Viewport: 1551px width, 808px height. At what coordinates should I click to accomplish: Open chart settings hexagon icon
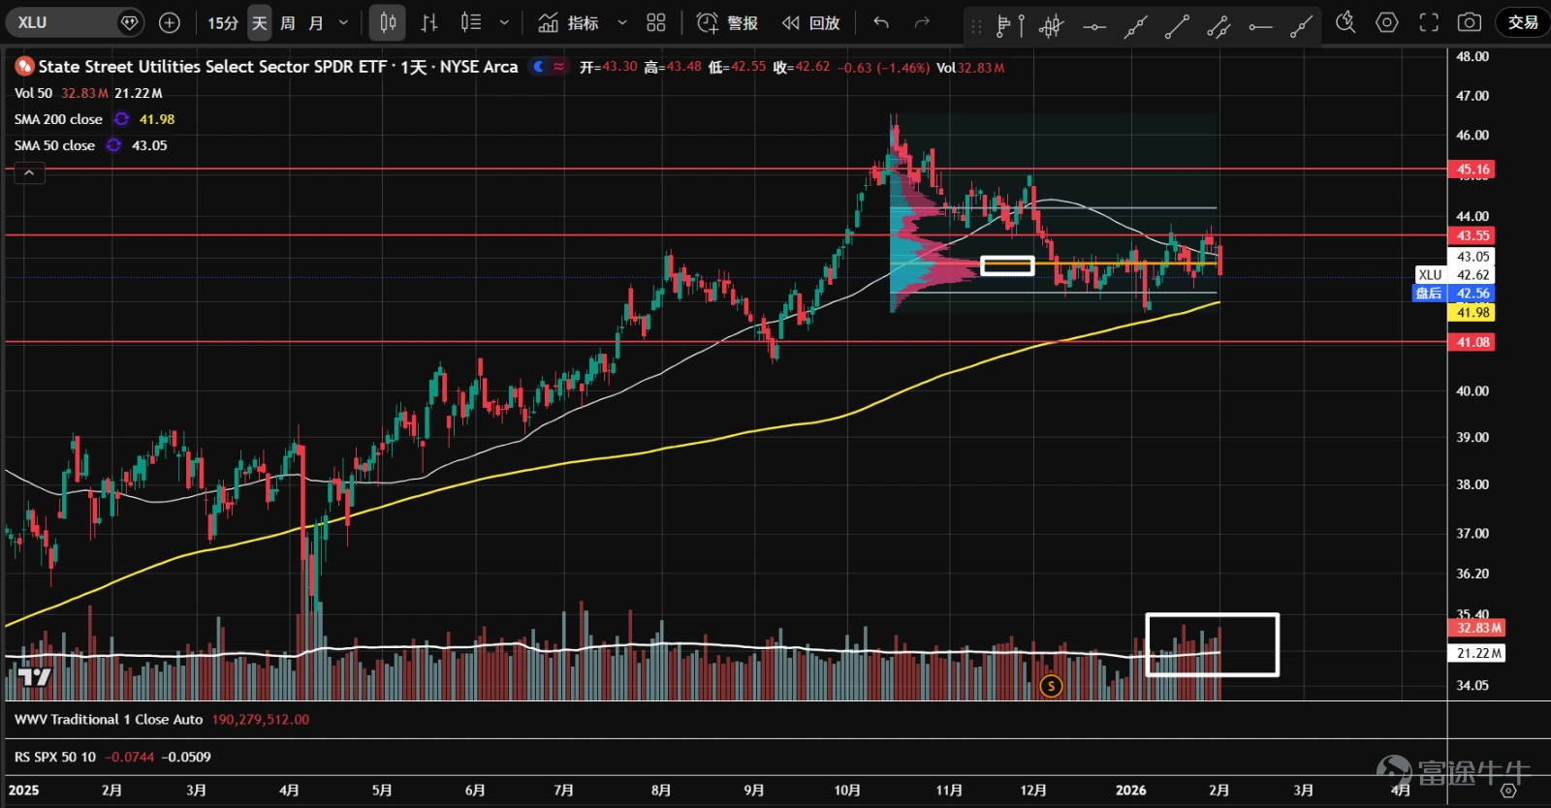pos(1387,22)
